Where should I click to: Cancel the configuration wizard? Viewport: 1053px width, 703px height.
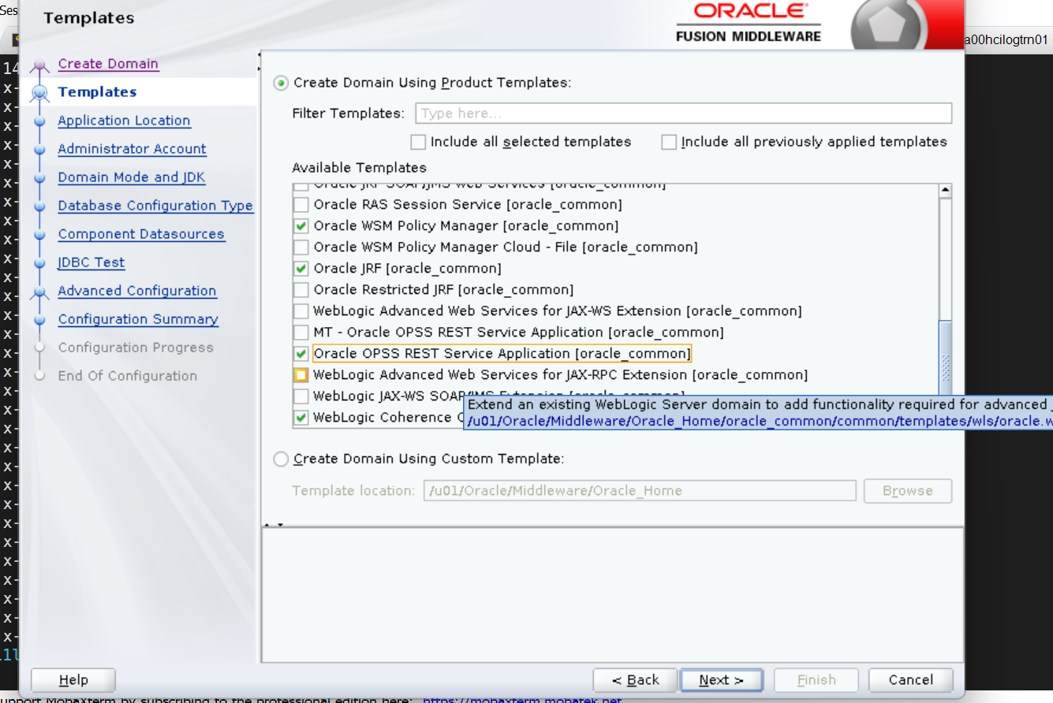pos(911,680)
